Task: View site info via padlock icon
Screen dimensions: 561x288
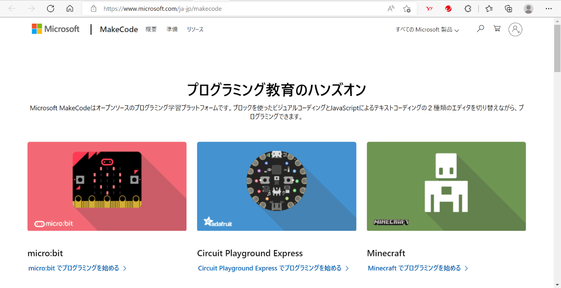Action: 93,8
